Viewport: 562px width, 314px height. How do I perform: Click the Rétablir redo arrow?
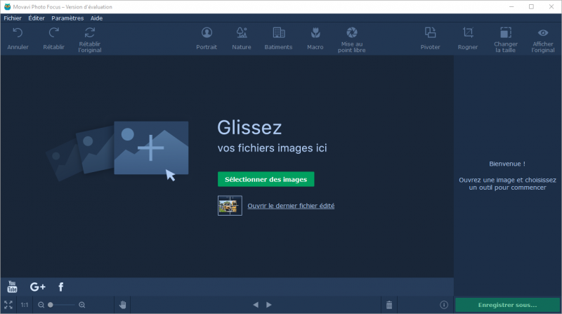(x=53, y=33)
